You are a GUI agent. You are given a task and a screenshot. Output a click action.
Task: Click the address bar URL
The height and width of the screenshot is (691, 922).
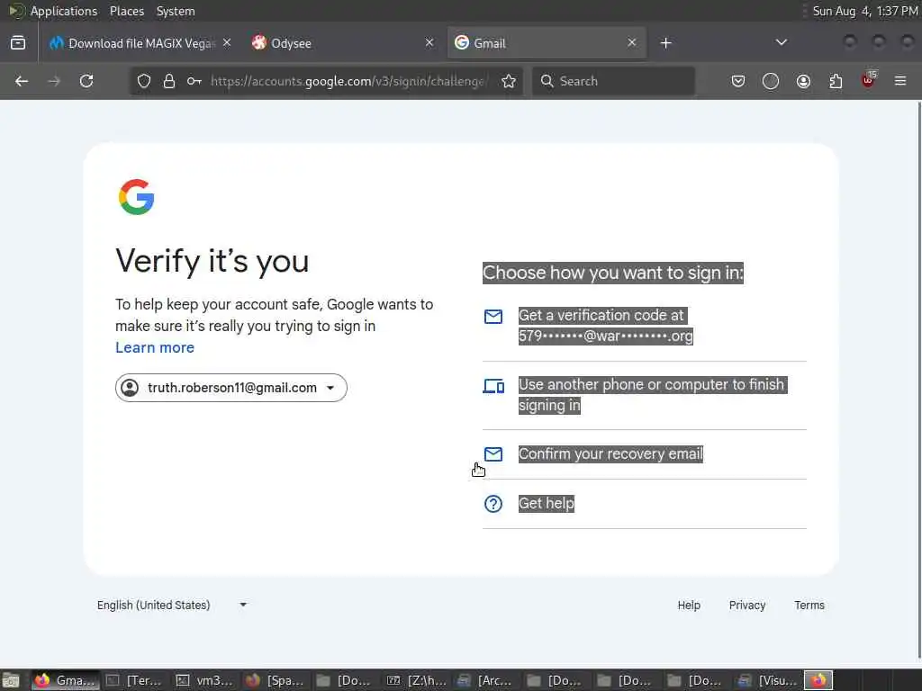coord(348,81)
